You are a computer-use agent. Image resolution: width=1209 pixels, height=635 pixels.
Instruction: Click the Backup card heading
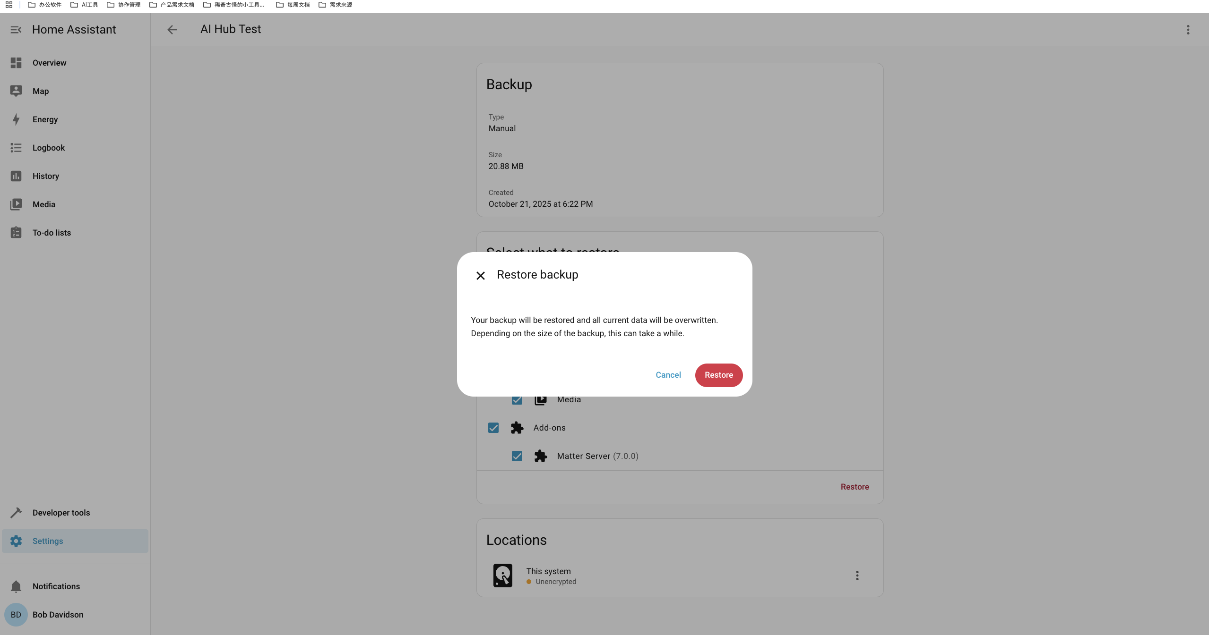pyautogui.click(x=509, y=85)
